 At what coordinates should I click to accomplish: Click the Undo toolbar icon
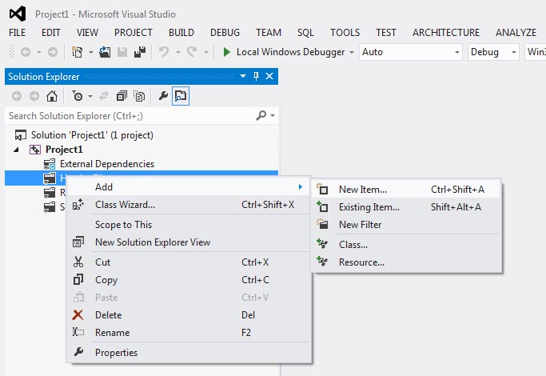click(164, 52)
